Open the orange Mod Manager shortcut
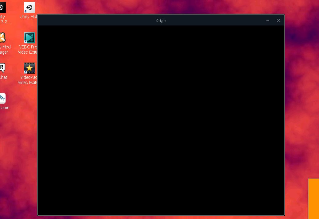Viewport: 319px width, 219px height. 2,37
